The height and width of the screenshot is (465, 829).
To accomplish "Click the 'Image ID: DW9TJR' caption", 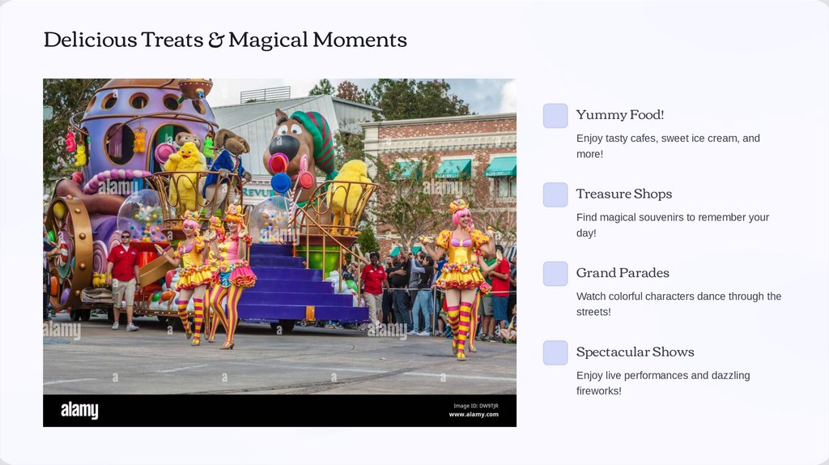I will [476, 406].
